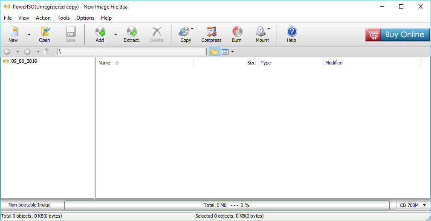Click the change view mode grid icon

pyautogui.click(x=225, y=52)
